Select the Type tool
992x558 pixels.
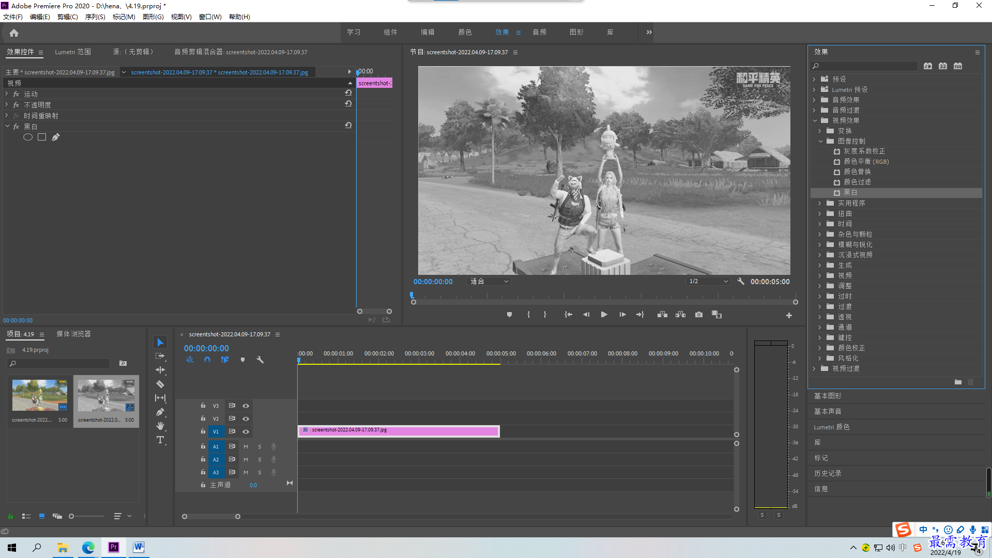click(160, 440)
